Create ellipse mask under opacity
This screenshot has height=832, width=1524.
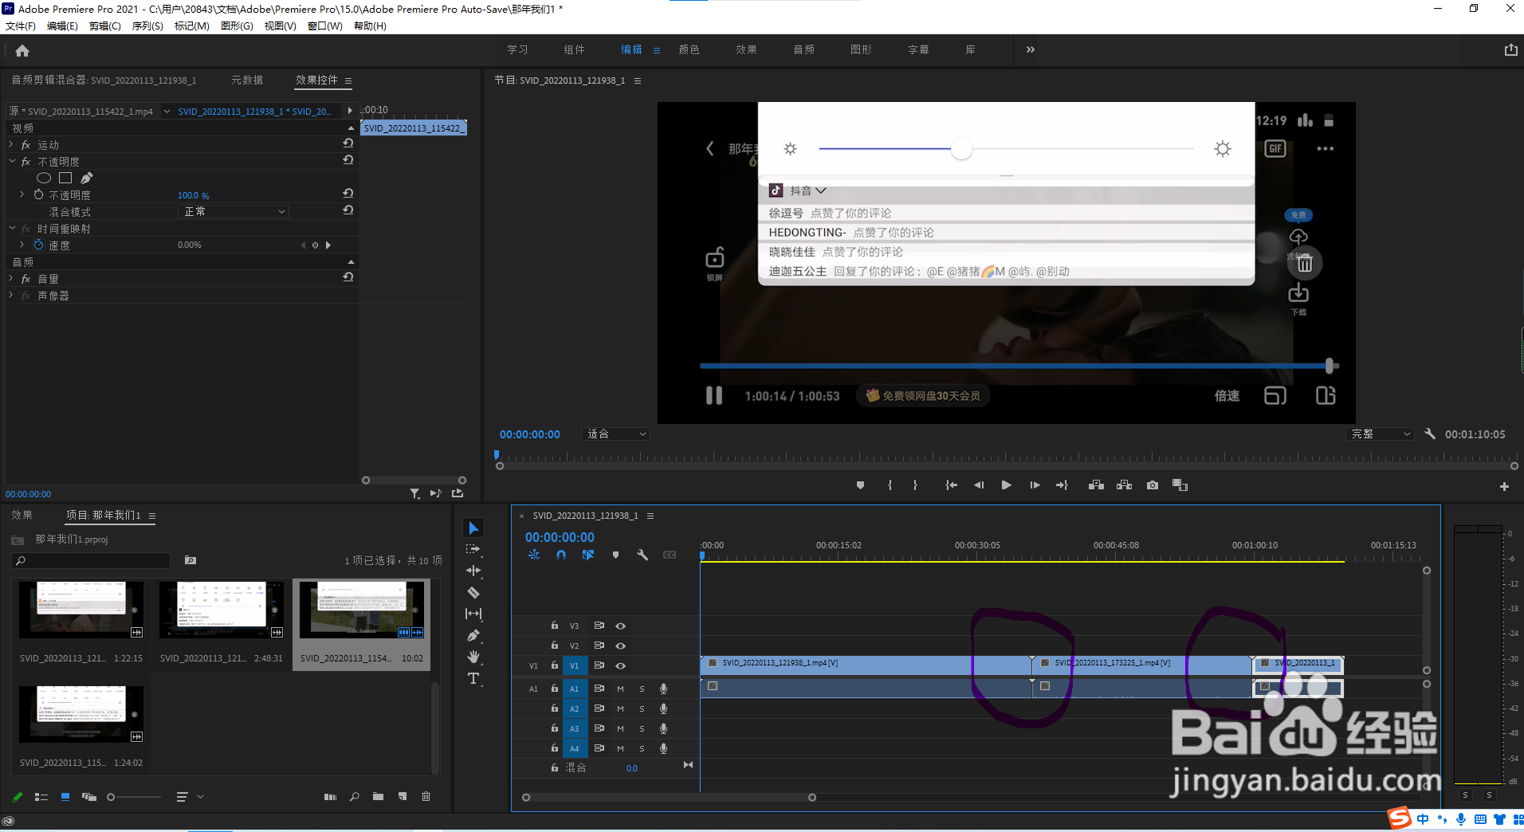44,179
